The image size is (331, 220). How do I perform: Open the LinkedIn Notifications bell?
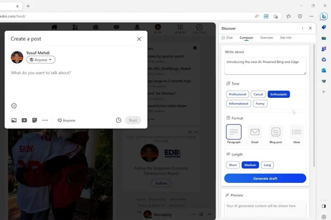pos(137,27)
